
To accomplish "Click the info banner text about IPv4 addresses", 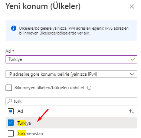I will 74,31.
